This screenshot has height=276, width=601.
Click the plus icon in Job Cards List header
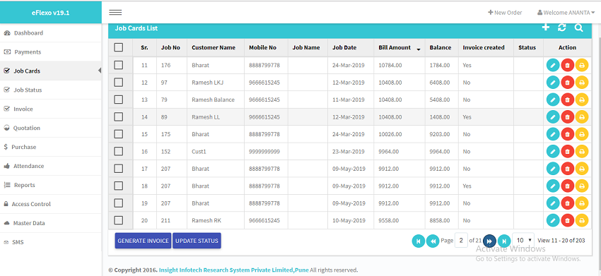pyautogui.click(x=545, y=28)
